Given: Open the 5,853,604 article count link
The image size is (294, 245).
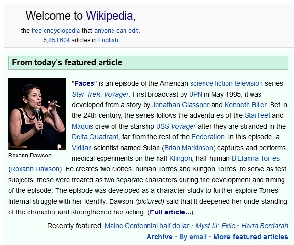Looking at the screenshot, I should [57, 40].
